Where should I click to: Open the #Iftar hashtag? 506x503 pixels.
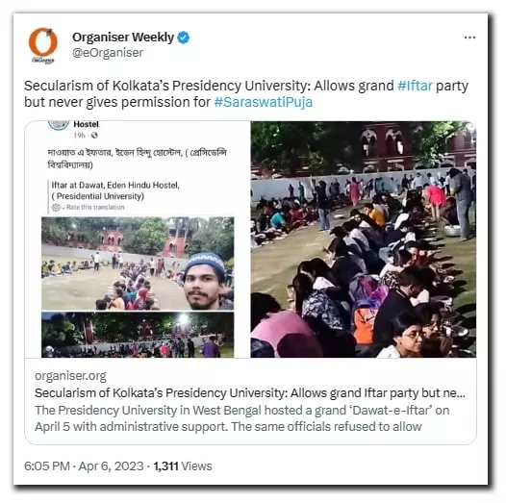pos(415,86)
